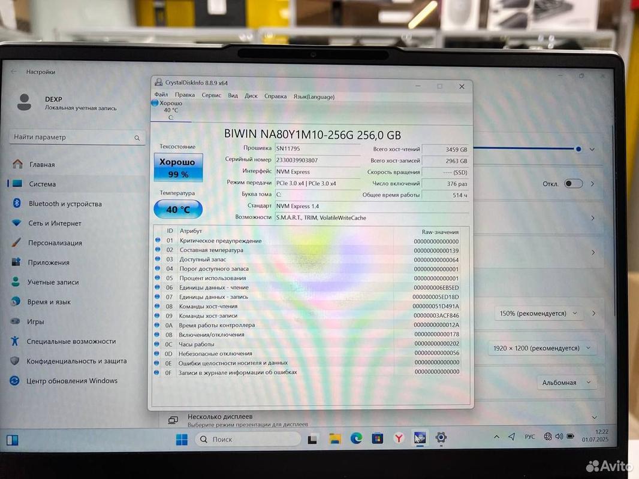Click the DEXP user account avatar
Image resolution: width=639 pixels, height=479 pixels.
click(x=25, y=102)
